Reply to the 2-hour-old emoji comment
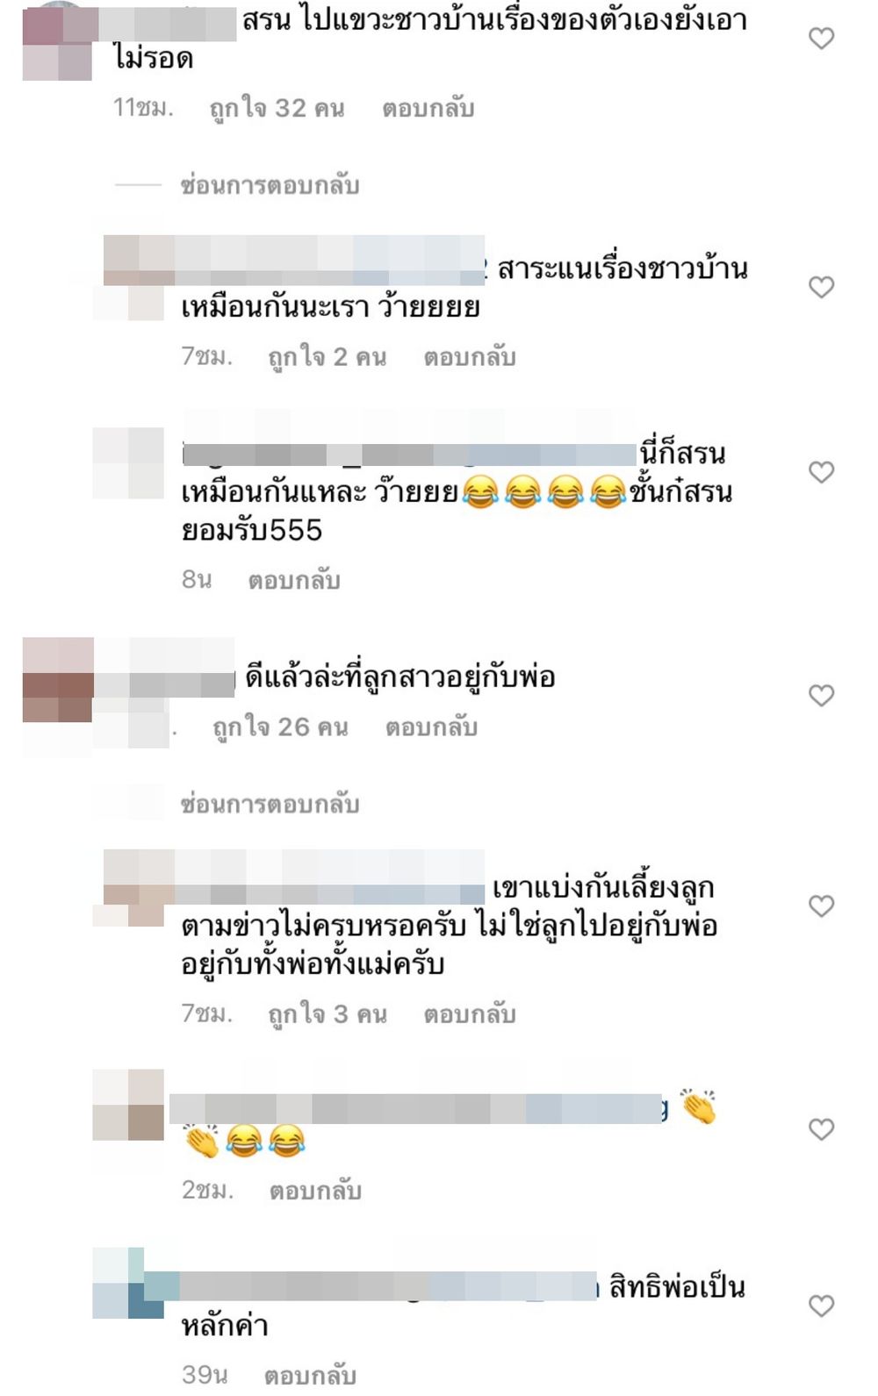This screenshot has width=878, height=1396. (x=315, y=1191)
